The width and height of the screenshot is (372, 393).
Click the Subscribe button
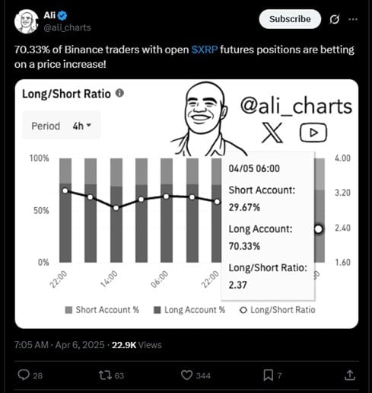pyautogui.click(x=290, y=19)
